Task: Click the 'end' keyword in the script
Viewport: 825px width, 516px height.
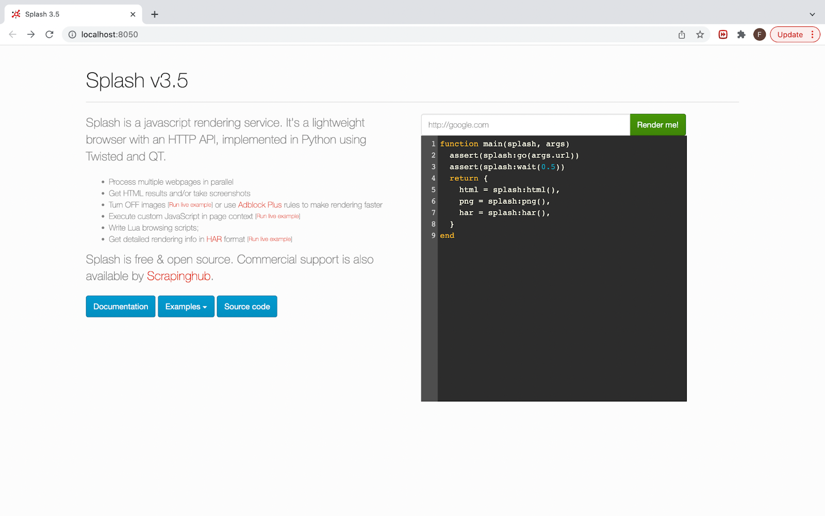Action: (x=447, y=236)
